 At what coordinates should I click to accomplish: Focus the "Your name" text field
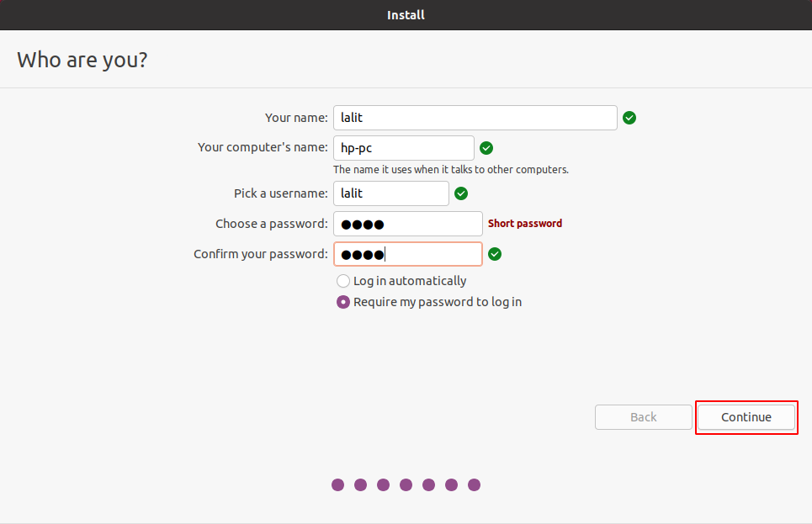[x=475, y=118]
